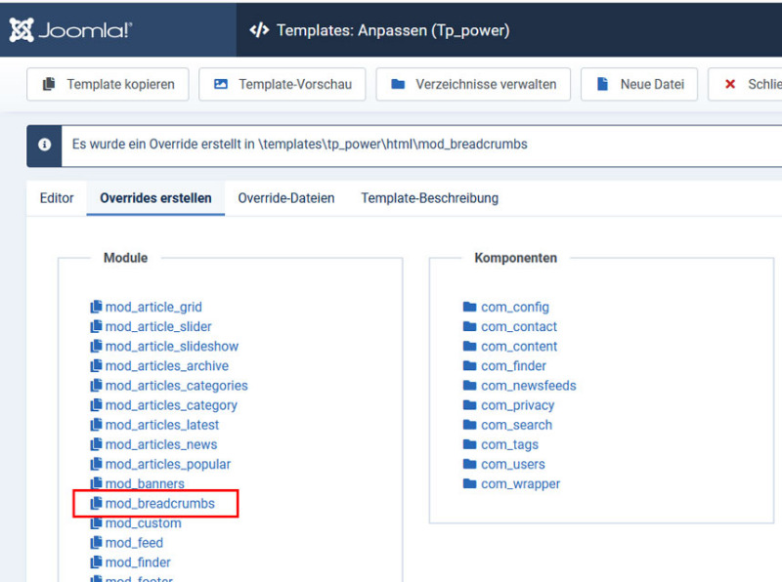Click the copy icon next to mod_articles_category
This screenshot has height=582, width=782.
(x=96, y=405)
